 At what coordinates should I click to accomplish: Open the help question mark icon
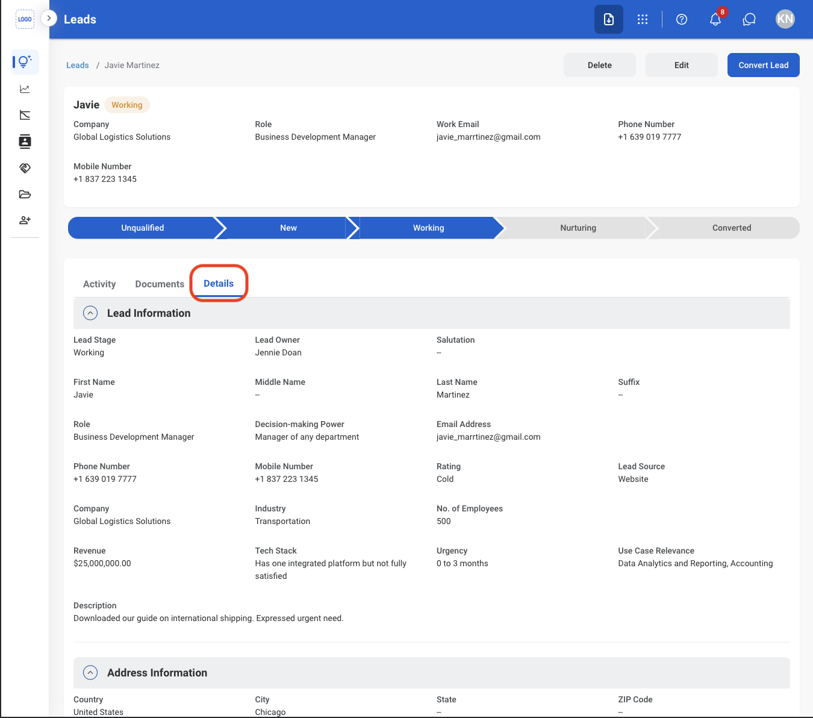(682, 19)
